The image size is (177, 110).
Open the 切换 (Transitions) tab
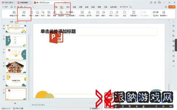[x=74, y=7]
